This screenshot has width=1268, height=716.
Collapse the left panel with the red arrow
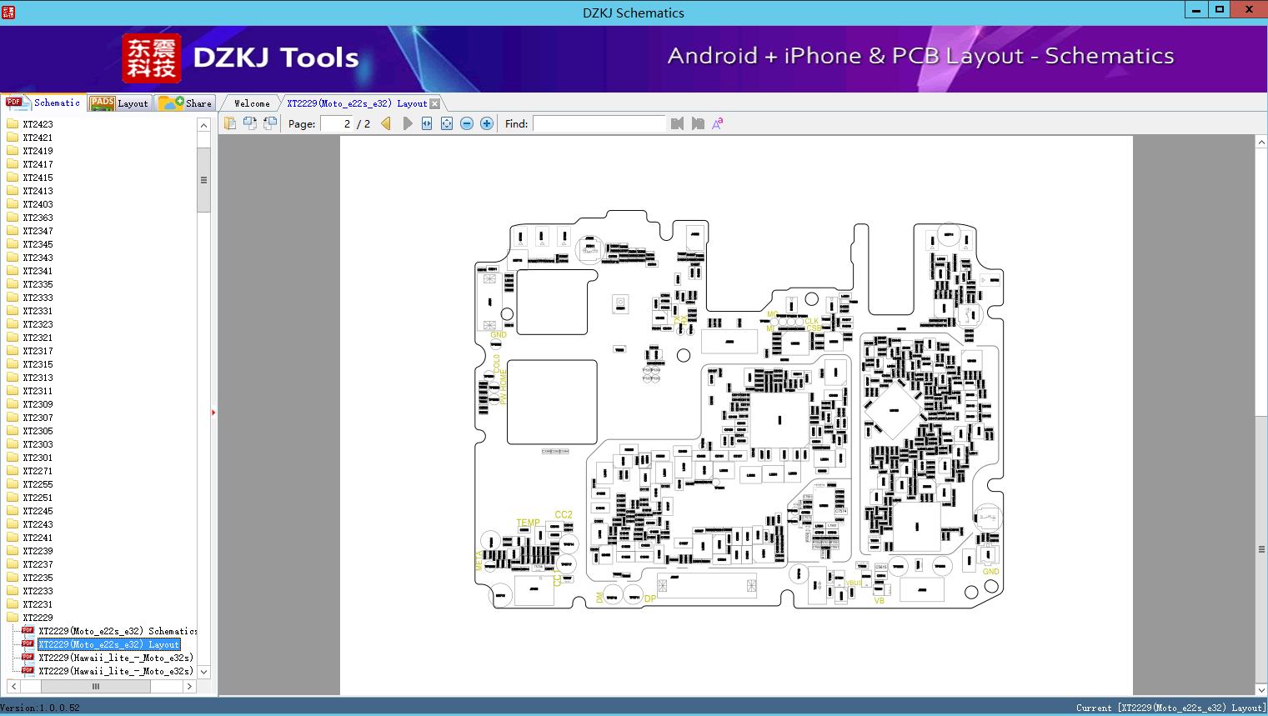[213, 412]
